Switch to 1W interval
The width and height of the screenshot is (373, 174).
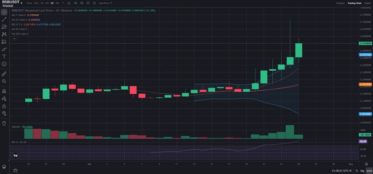point(57,3)
